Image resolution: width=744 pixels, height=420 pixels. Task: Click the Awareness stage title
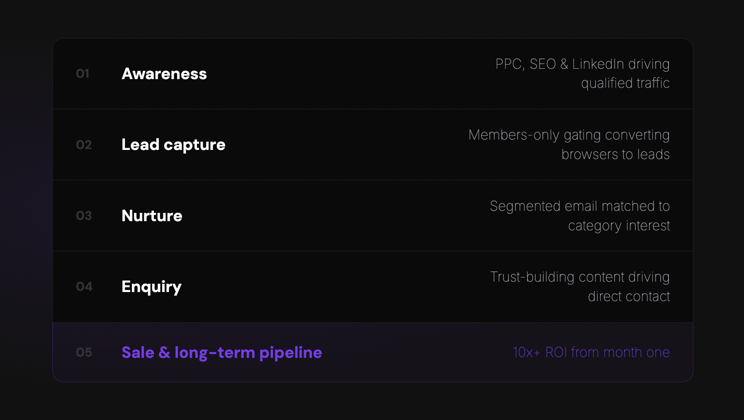164,74
